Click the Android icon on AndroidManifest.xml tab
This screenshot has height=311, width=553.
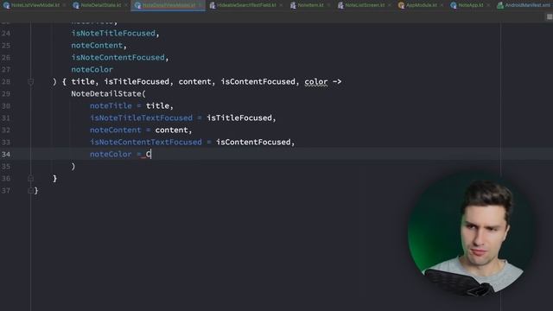pos(500,5)
